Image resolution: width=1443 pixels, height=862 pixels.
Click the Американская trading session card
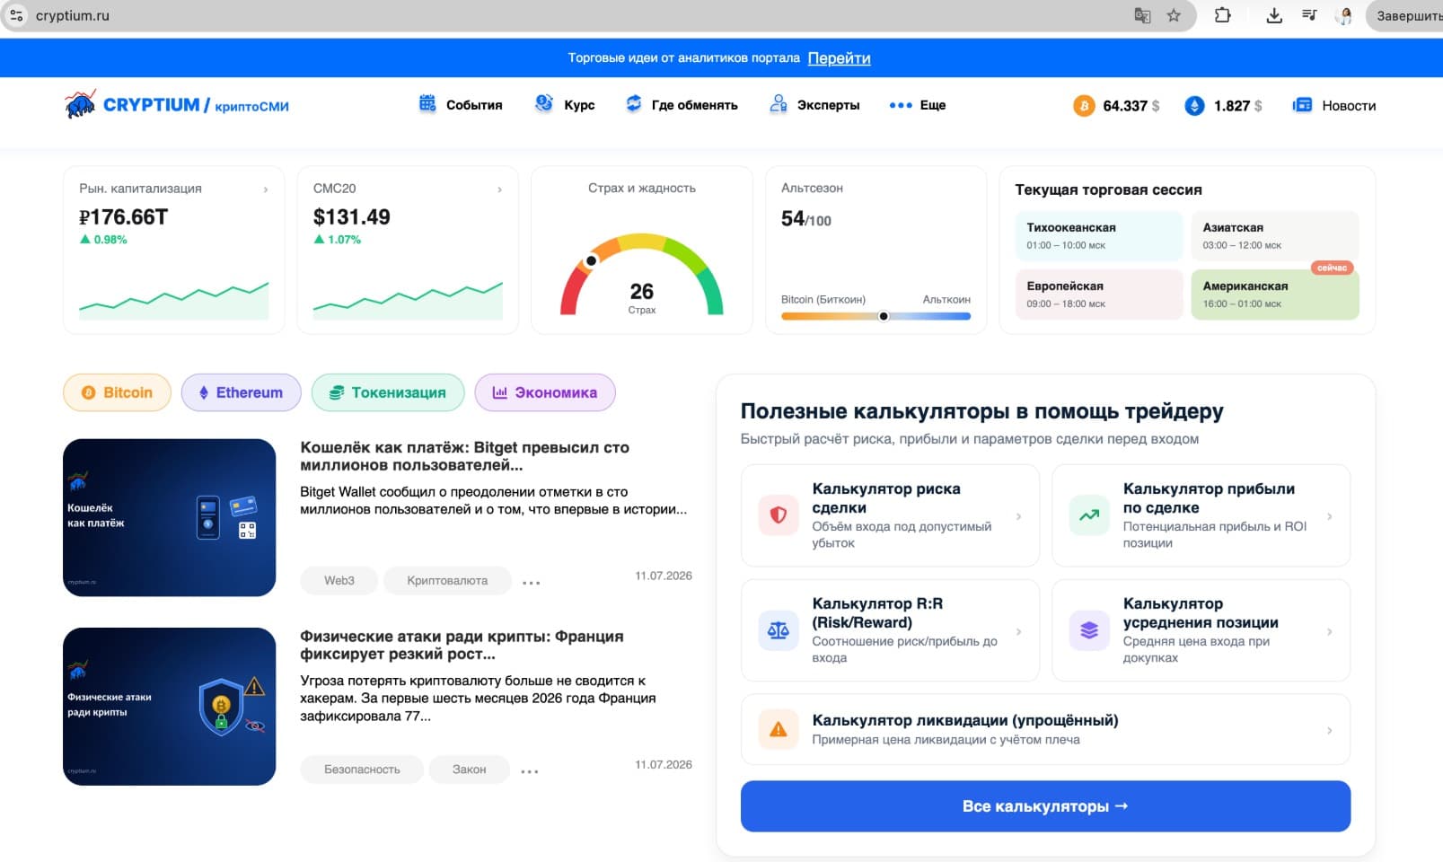point(1275,295)
